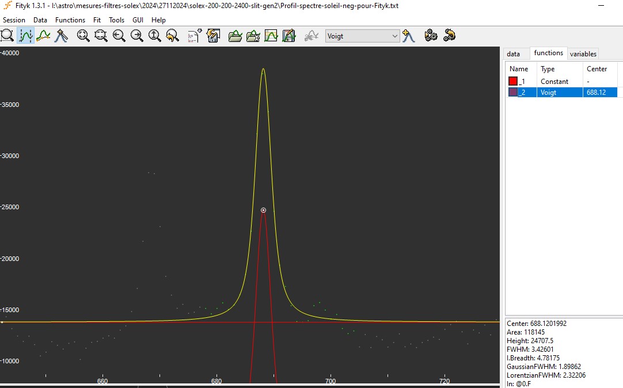Click the GaussianFWHM: 1.89862 info line
The height and width of the screenshot is (388, 623).
coord(544,367)
